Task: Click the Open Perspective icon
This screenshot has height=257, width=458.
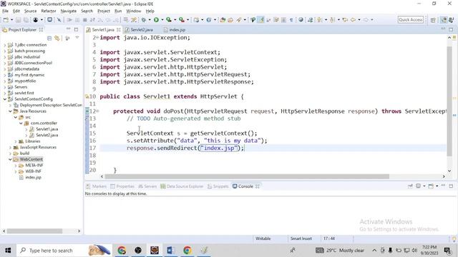Action: coord(433,20)
